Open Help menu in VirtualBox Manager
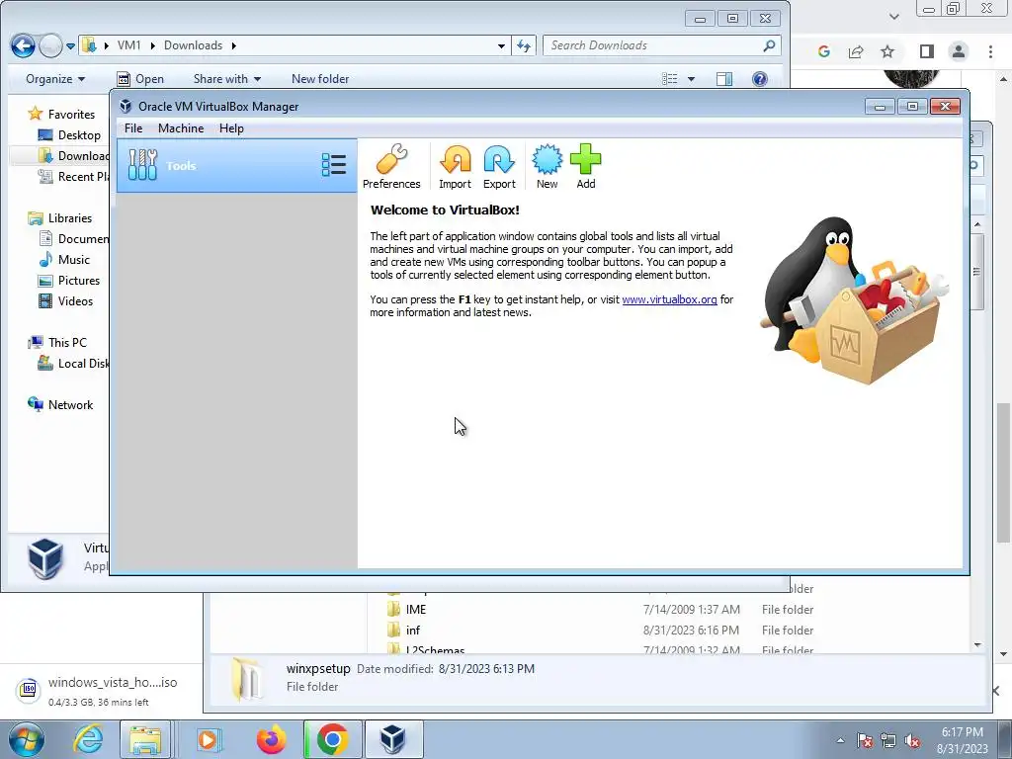 point(231,128)
